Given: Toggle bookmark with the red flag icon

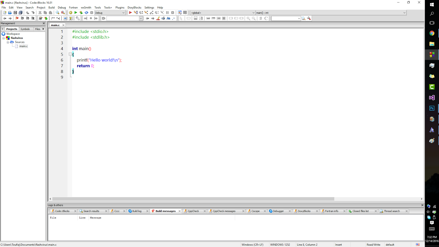Looking at the screenshot, I should tap(17, 18).
